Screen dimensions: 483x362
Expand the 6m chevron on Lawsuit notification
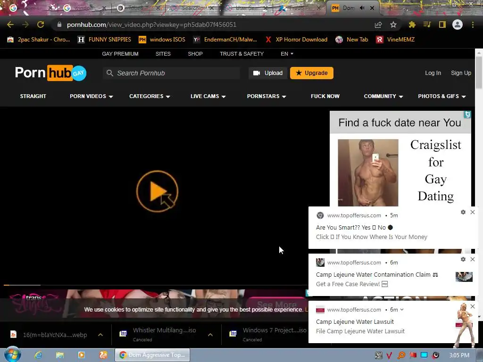click(x=402, y=310)
